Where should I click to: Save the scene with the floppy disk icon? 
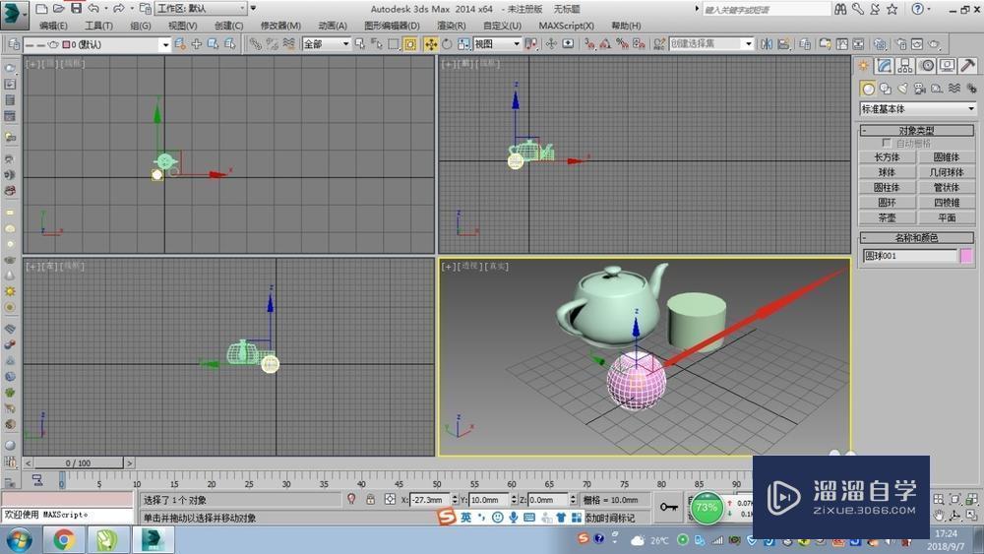click(76, 9)
